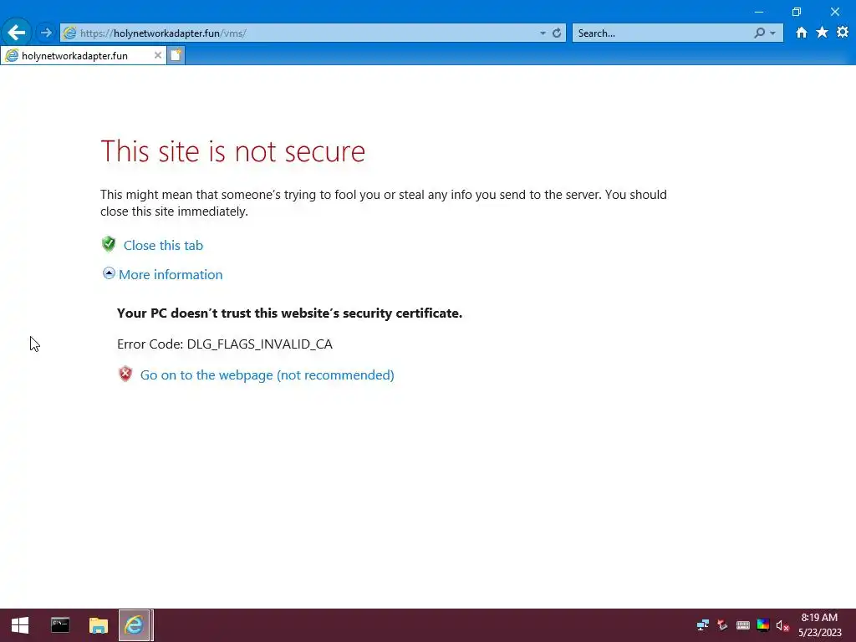Click the 'This site is not secure' heading
The image size is (856, 642).
[232, 151]
